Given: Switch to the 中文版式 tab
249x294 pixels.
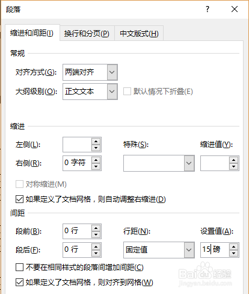Looking at the screenshot, I should (139, 33).
